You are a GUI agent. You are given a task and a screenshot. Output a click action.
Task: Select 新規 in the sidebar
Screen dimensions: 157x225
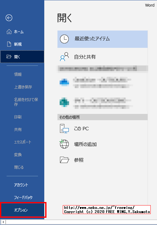point(22,44)
